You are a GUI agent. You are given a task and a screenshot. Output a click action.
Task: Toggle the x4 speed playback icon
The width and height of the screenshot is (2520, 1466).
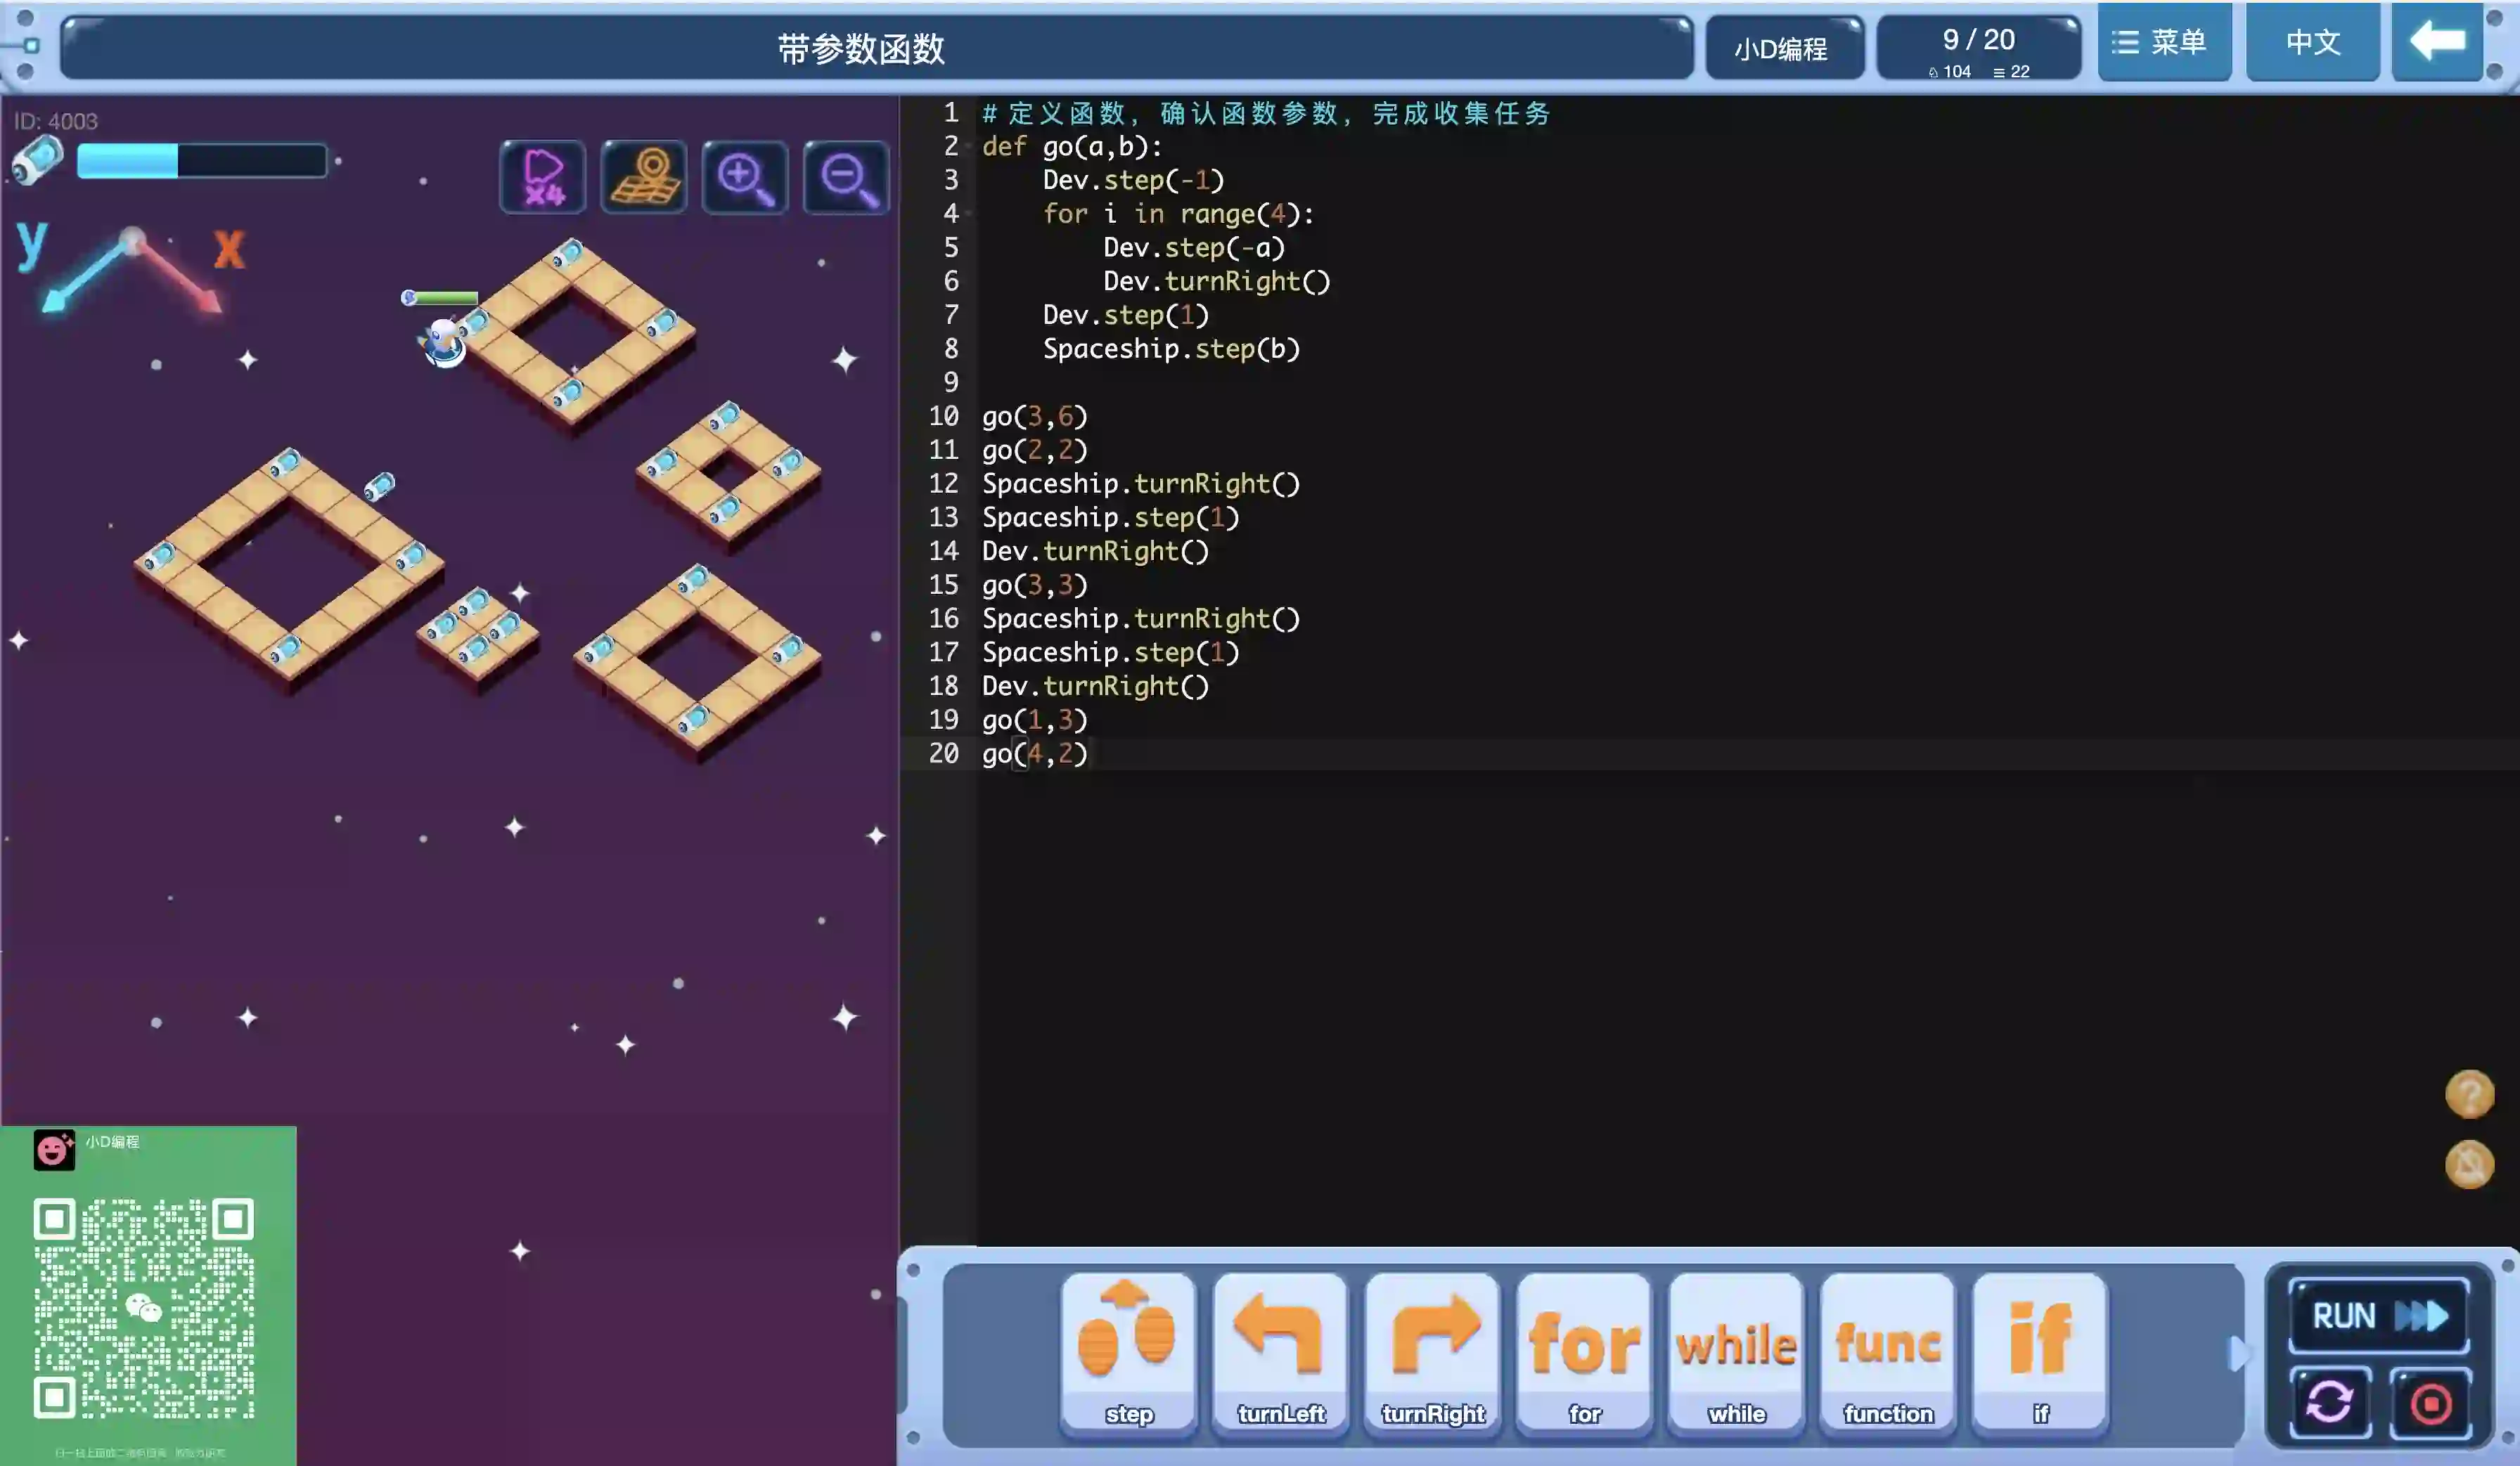click(543, 178)
